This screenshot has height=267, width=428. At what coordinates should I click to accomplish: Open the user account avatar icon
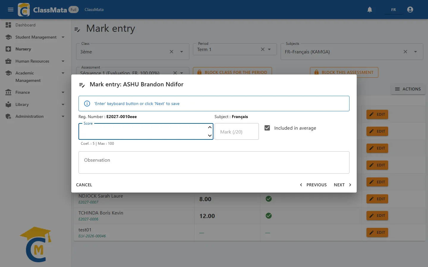tap(410, 9)
